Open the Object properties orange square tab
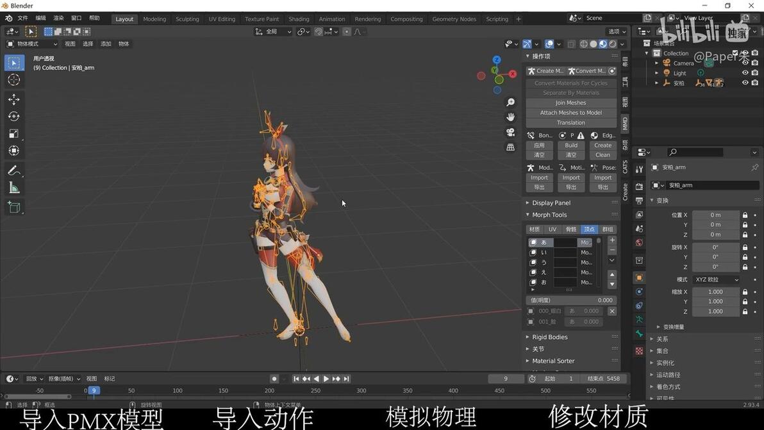The image size is (764, 430). click(x=639, y=277)
